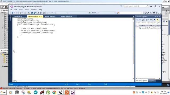Screen dimensions: 170x95
Task: Click the Copy toolbar icon
Action: tap(41, 13)
